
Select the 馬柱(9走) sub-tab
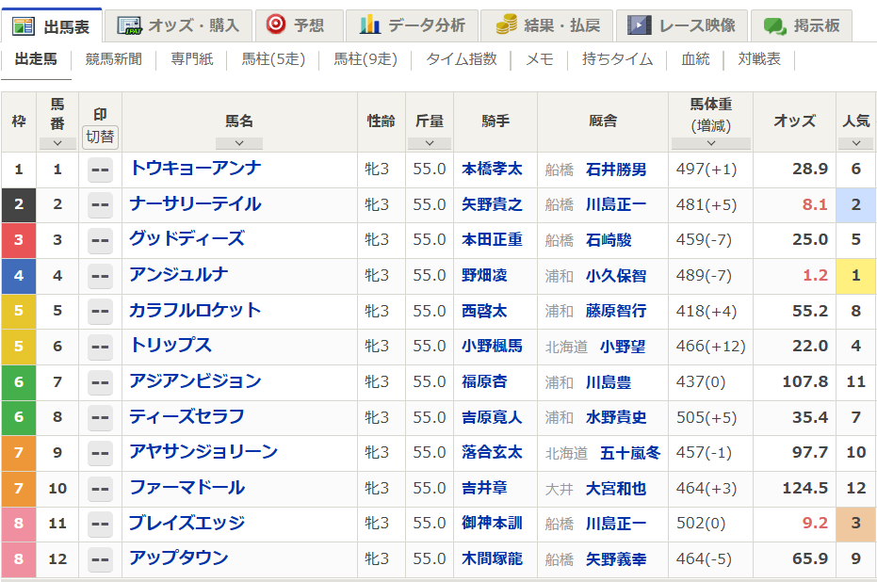point(365,59)
